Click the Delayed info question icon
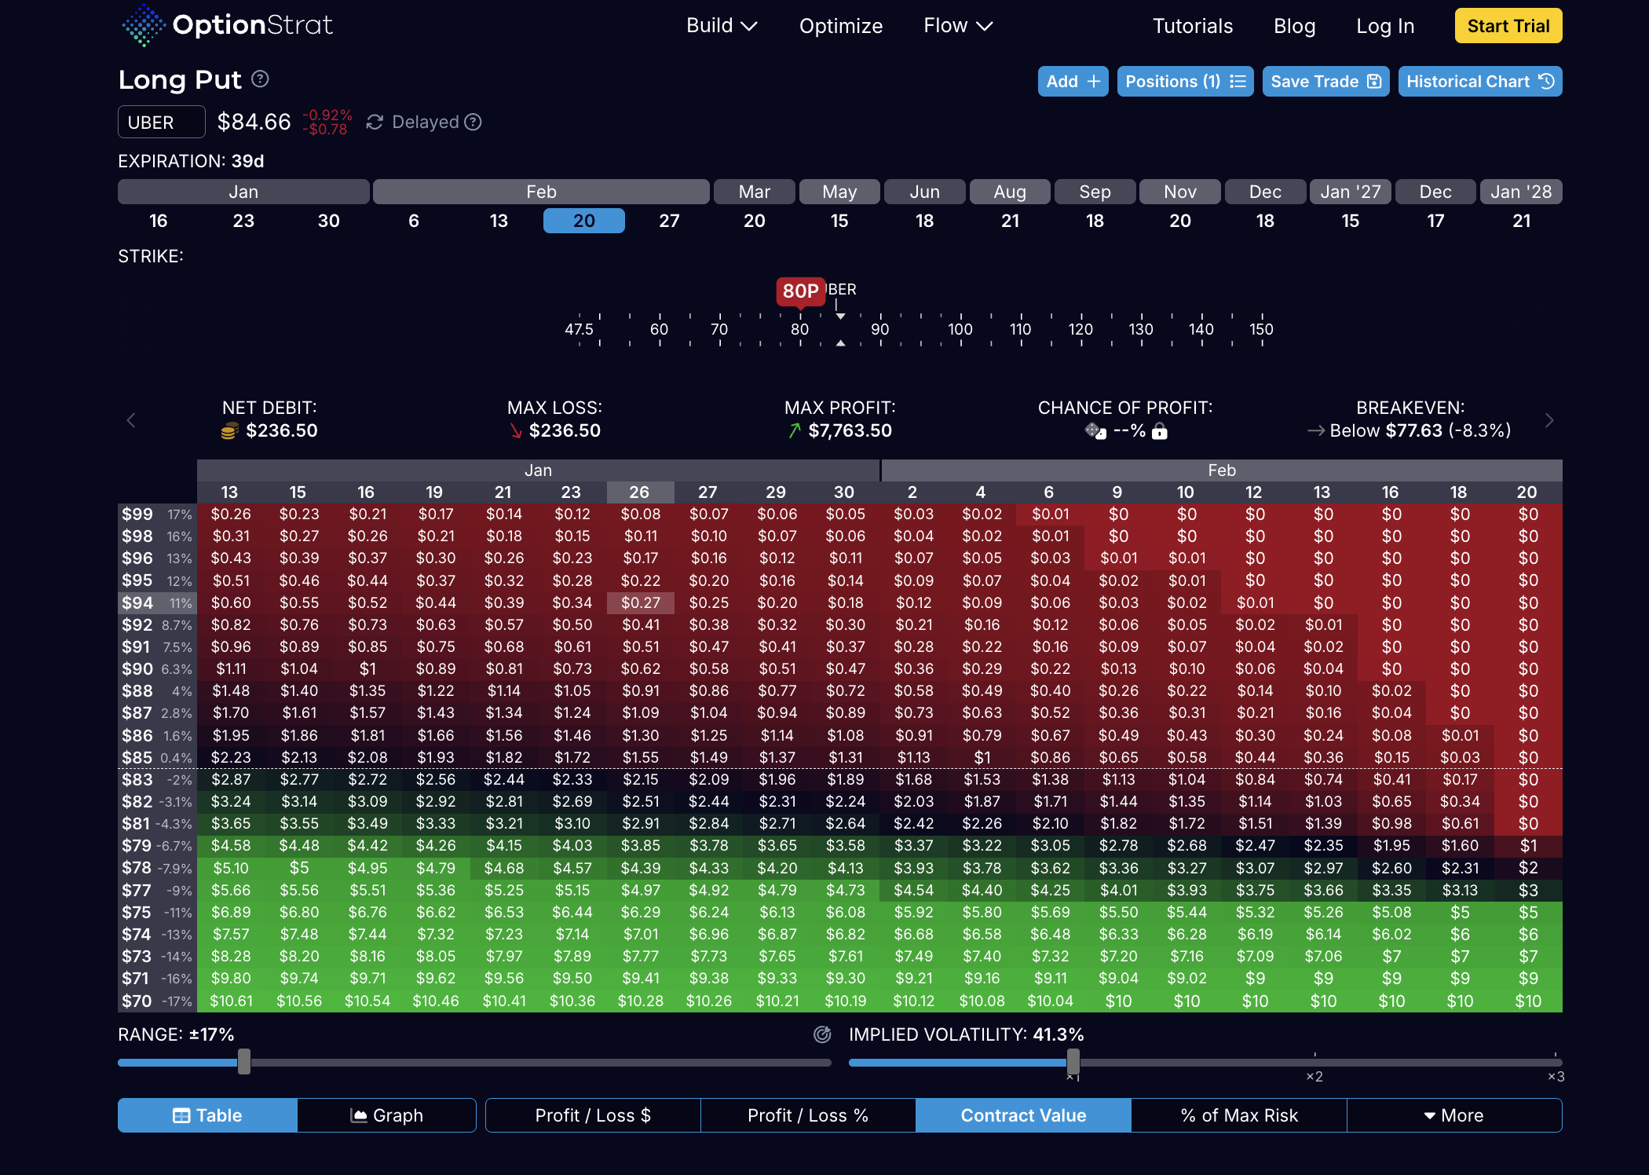This screenshot has height=1175, width=1649. point(473,123)
